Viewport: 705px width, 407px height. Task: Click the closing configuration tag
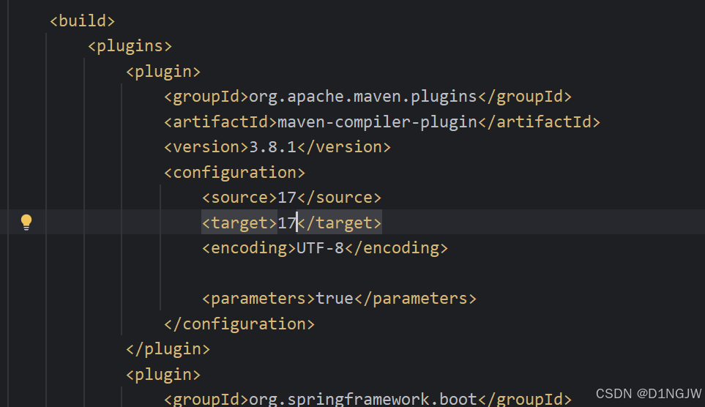point(239,324)
